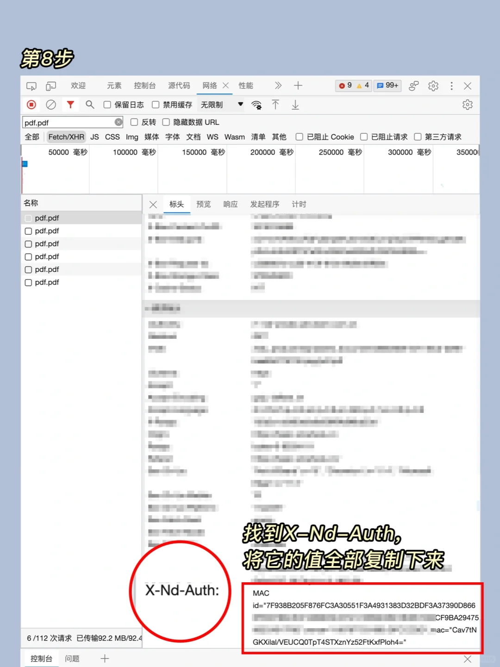The width and height of the screenshot is (500, 667).
Task: Filter requests by 清单 type
Action: 258,137
